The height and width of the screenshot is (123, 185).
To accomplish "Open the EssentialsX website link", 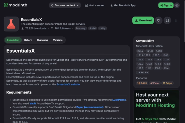I will [68, 84].
